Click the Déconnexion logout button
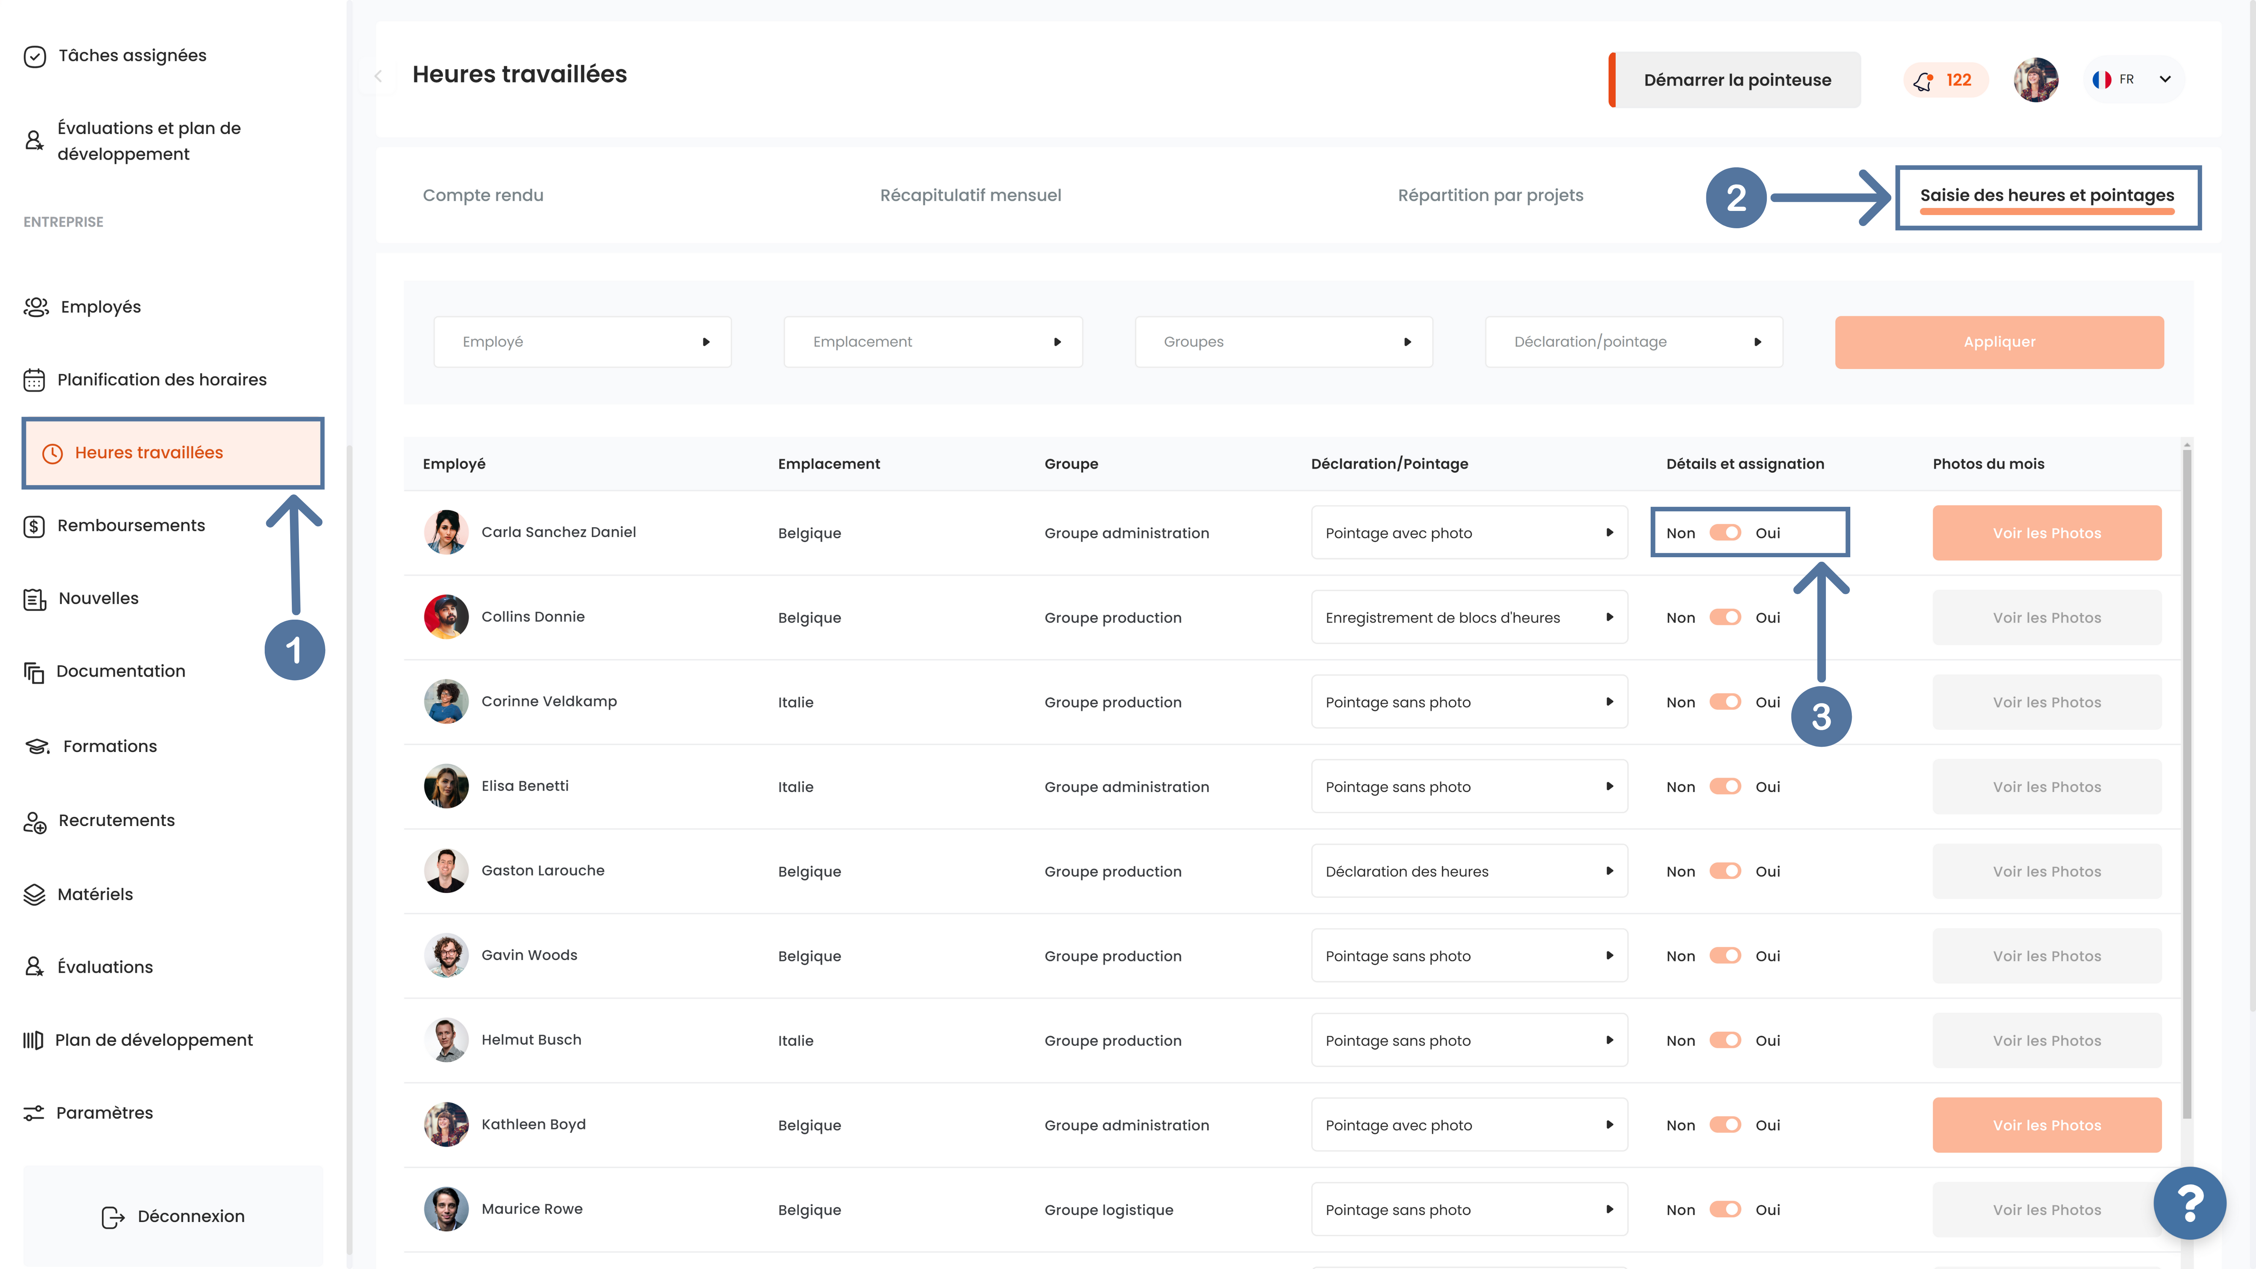2256x1269 pixels. pos(173,1216)
